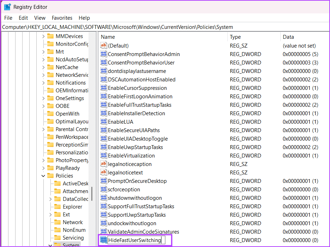Click the registry path address bar
330x247 pixels.
tap(165, 27)
